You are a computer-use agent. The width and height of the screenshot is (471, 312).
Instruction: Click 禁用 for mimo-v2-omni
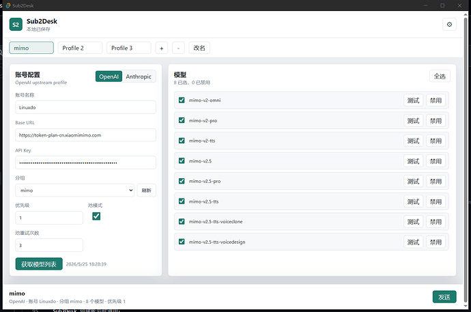[x=436, y=100]
